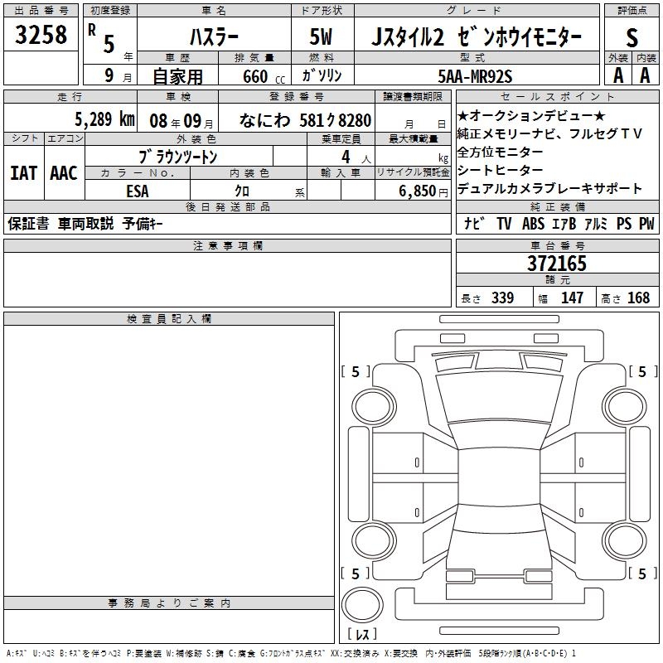Click the rear-right tire in the diagram

[x=624, y=540]
